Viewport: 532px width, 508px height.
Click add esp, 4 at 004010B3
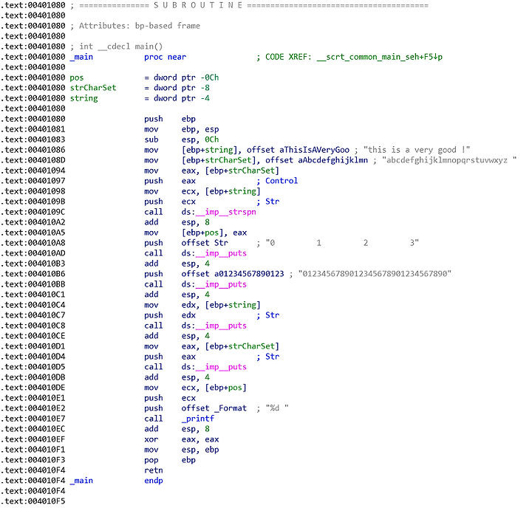(177, 264)
